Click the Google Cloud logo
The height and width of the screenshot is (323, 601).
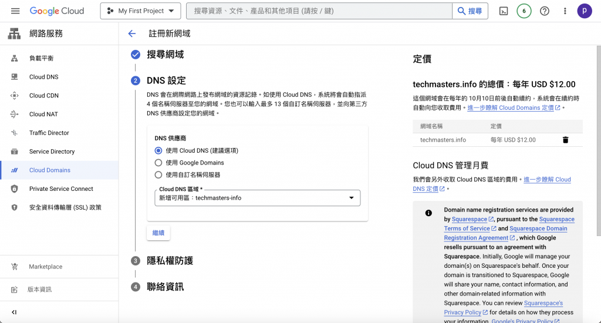pyautogui.click(x=57, y=11)
